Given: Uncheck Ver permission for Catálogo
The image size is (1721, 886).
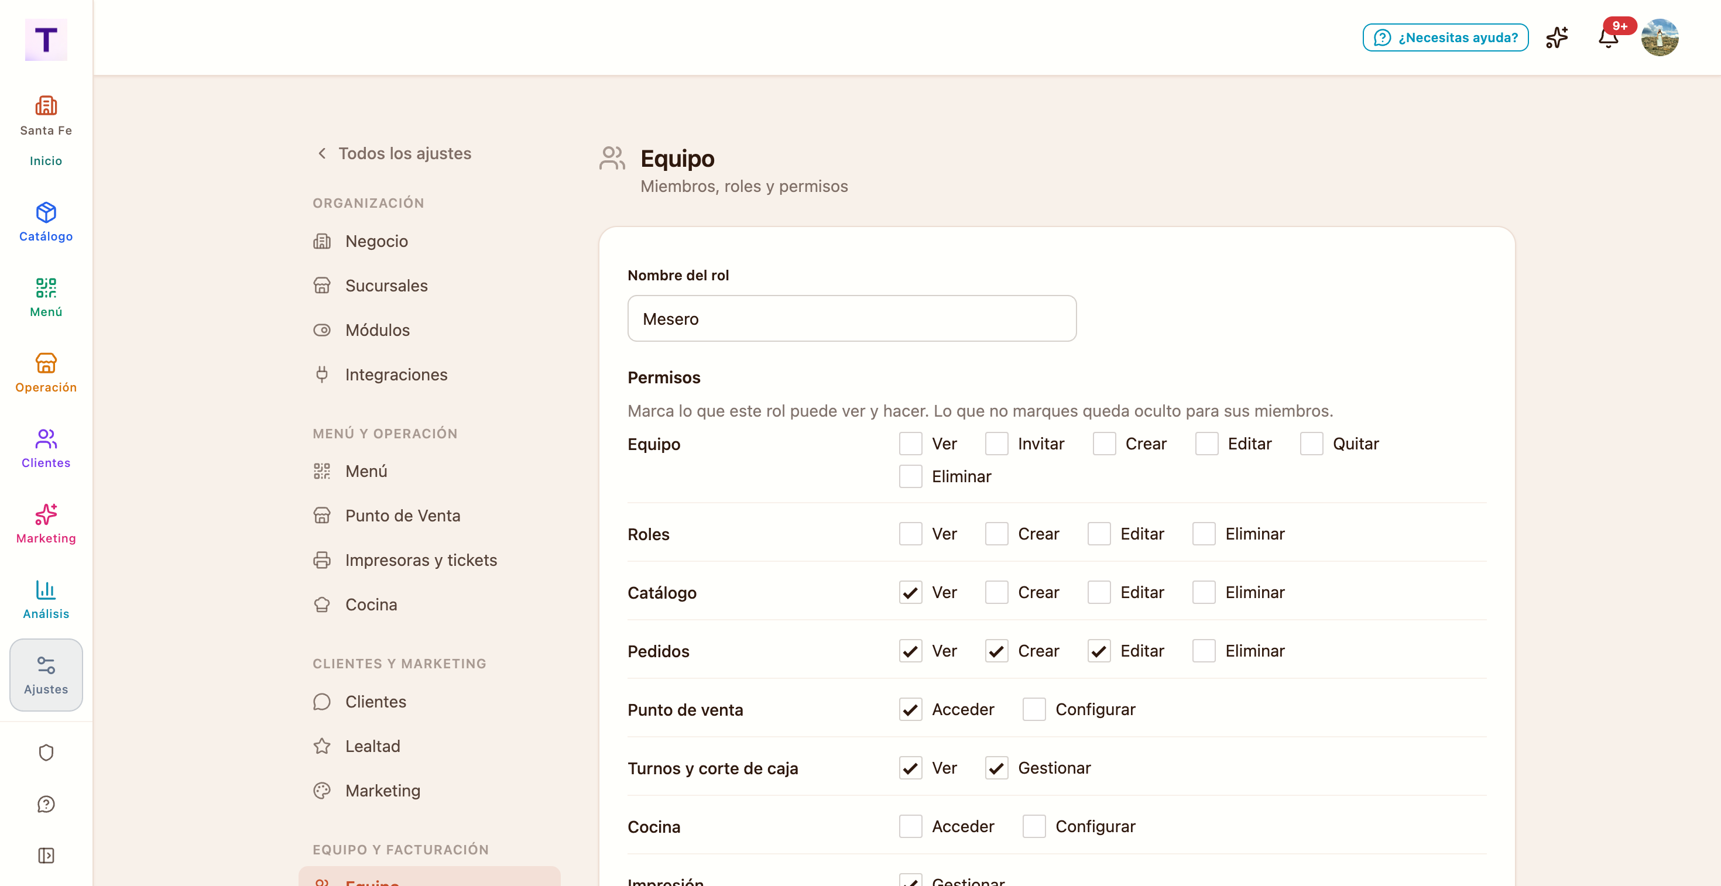Looking at the screenshot, I should 910,592.
